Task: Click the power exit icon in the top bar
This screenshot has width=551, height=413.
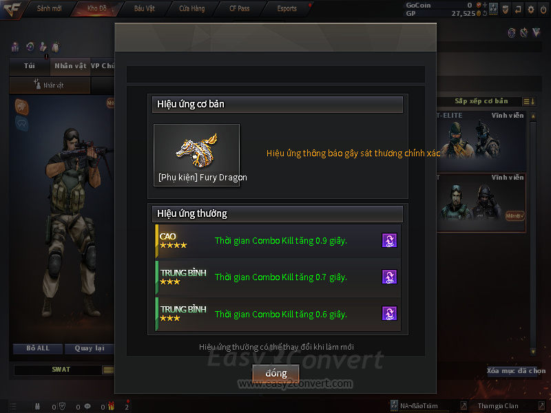Action: coord(543,10)
